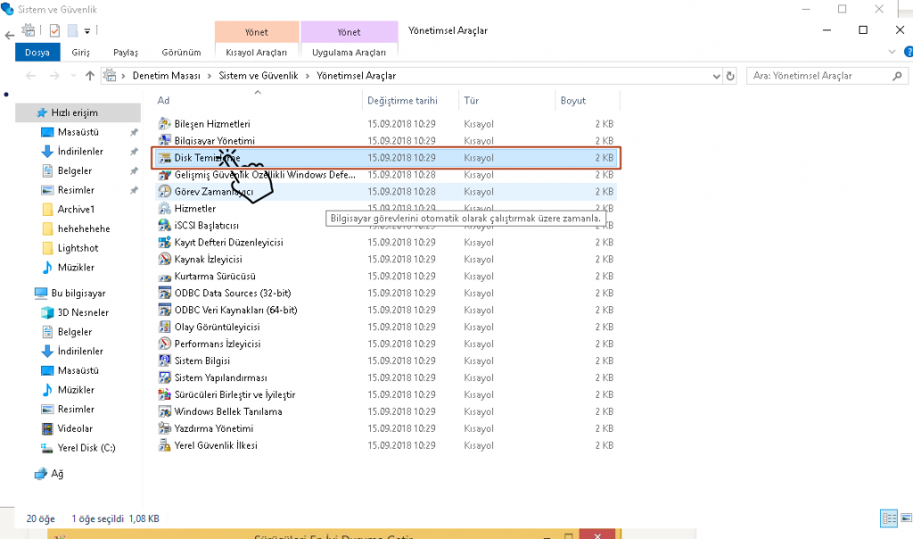Image resolution: width=913 pixels, height=539 pixels.
Task: Select Performans İzleyicisi icon
Action: 165,344
